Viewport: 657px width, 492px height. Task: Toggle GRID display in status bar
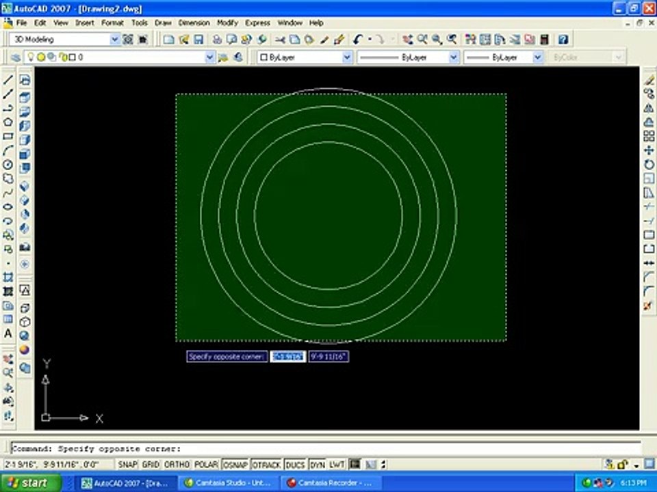coord(151,465)
